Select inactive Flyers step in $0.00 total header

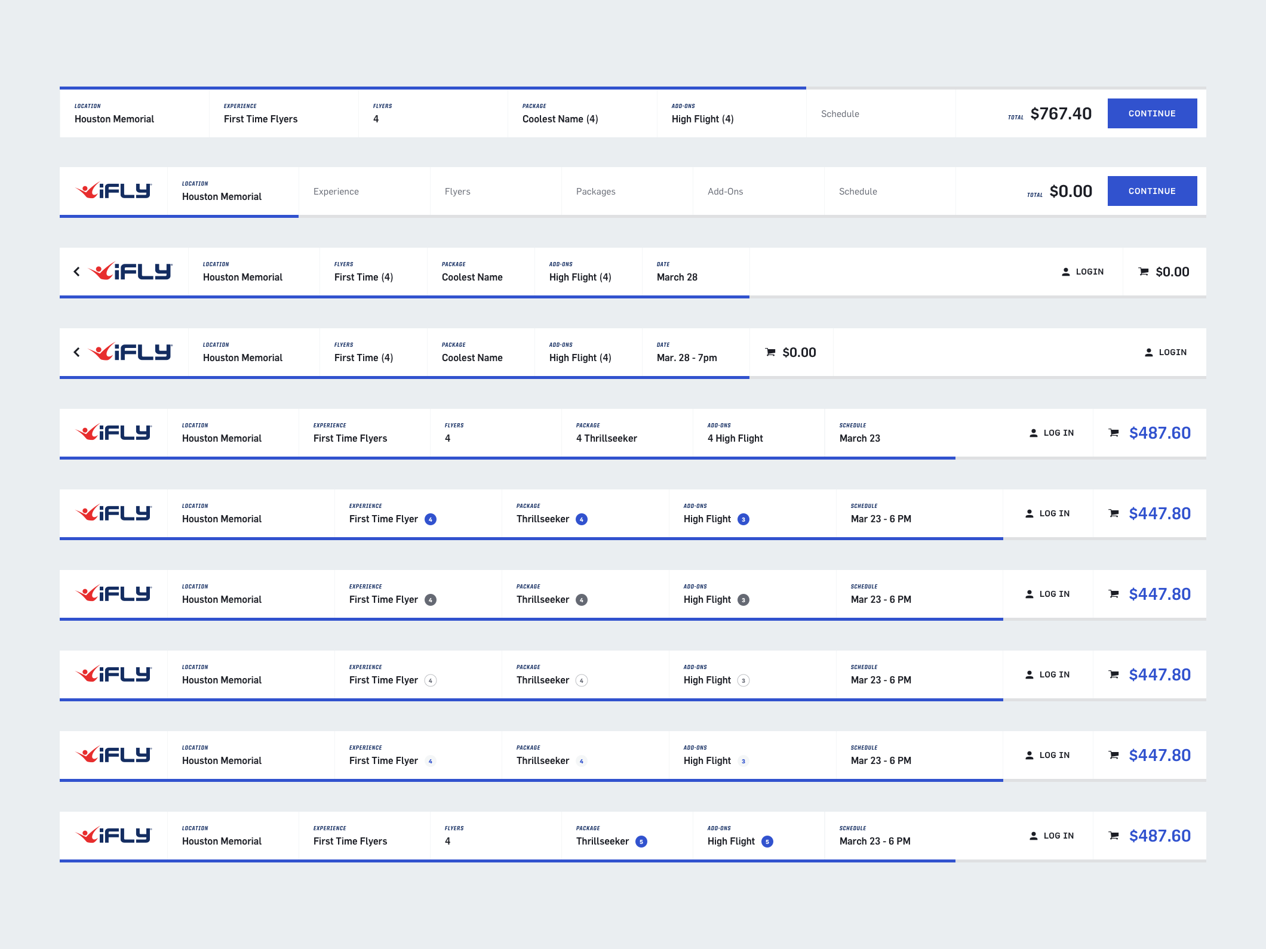coord(496,191)
